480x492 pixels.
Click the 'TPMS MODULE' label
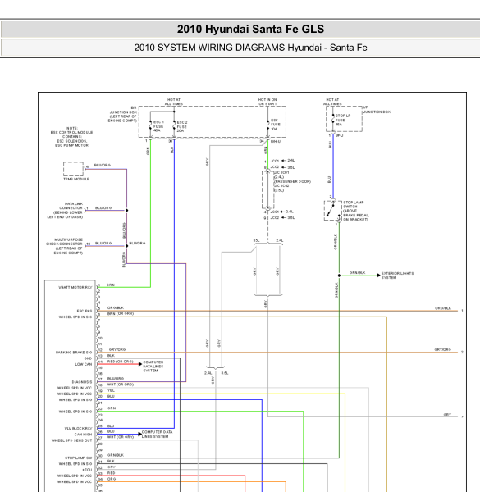(76, 179)
